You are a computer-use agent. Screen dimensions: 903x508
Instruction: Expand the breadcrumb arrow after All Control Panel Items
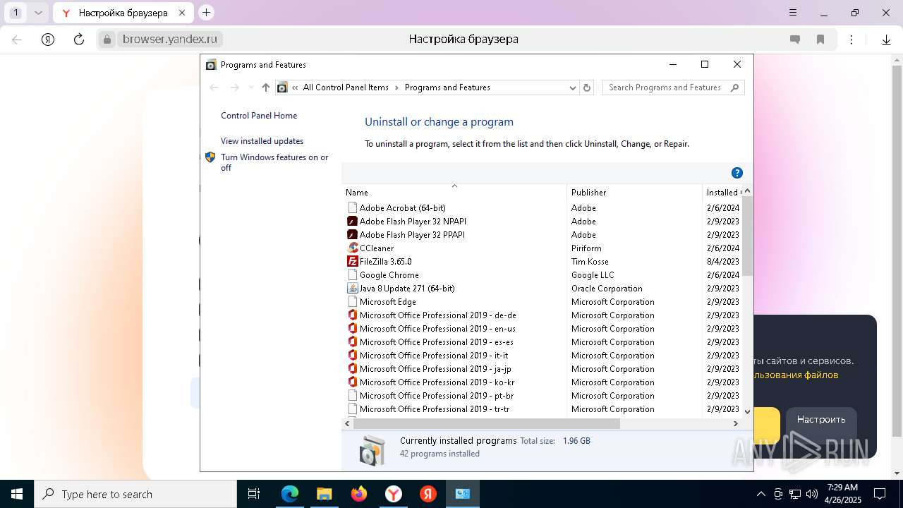tap(396, 87)
